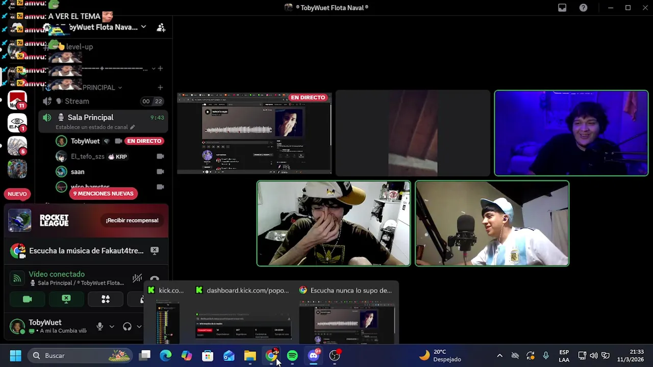This screenshot has height=367, width=653.
Task: Select the webcam tile of laughing guy with cap
Action: pos(334,223)
